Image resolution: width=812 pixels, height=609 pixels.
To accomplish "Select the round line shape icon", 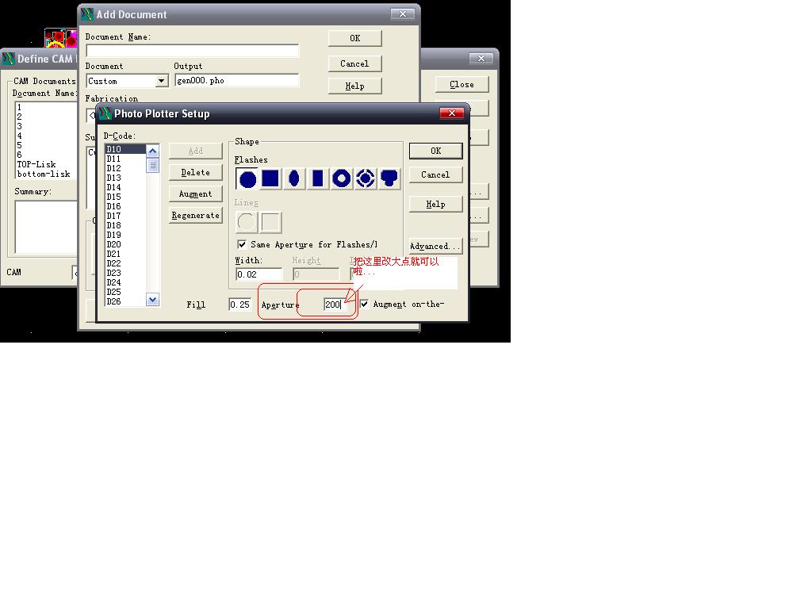I will [x=247, y=222].
